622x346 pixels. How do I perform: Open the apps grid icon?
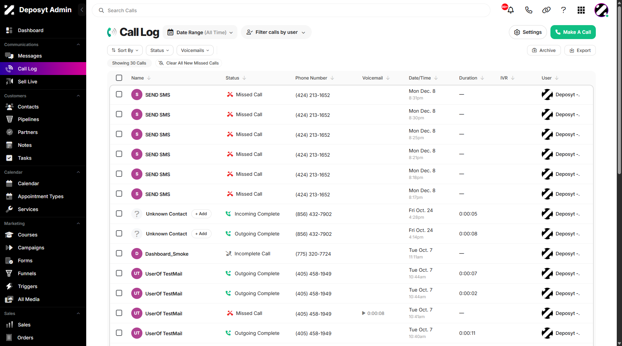pyautogui.click(x=581, y=10)
